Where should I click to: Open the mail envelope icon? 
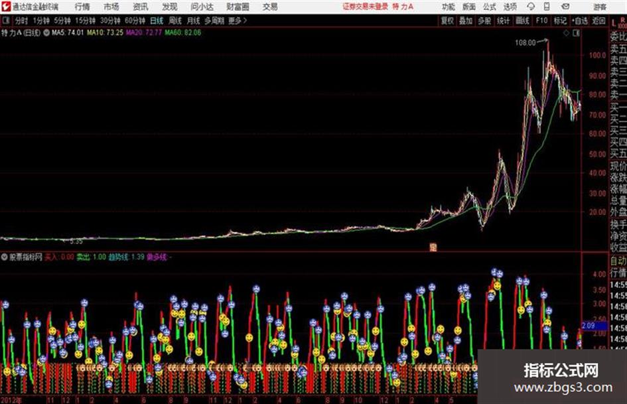565,7
